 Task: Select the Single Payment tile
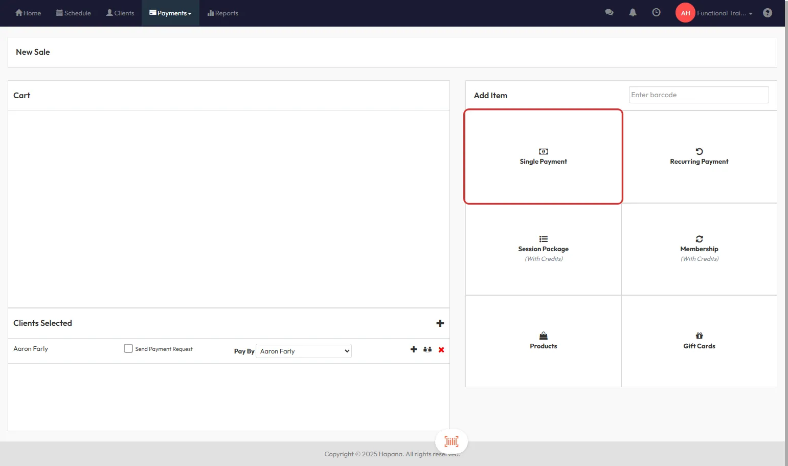click(543, 157)
